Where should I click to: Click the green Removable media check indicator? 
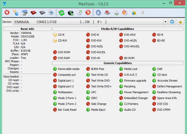point(55,69)
